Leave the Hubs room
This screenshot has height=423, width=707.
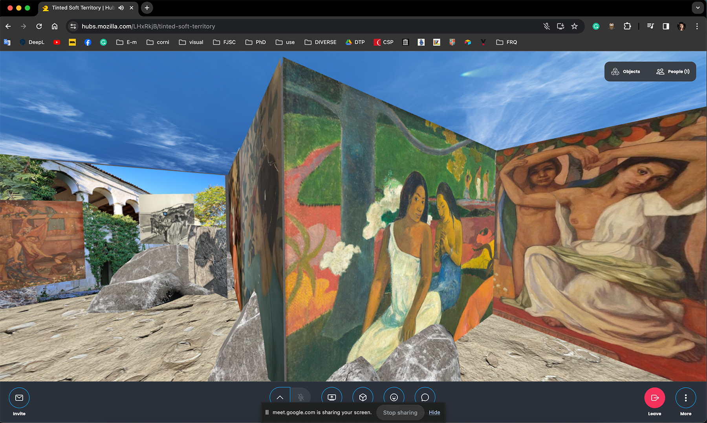[654, 398]
